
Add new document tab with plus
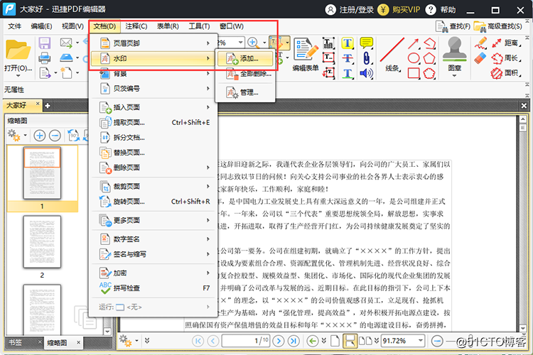point(48,106)
